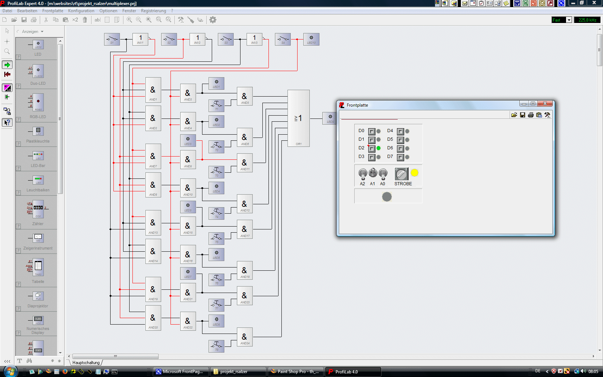Click the OR1 gate block in circuit
The image size is (603, 377).
[299, 118]
